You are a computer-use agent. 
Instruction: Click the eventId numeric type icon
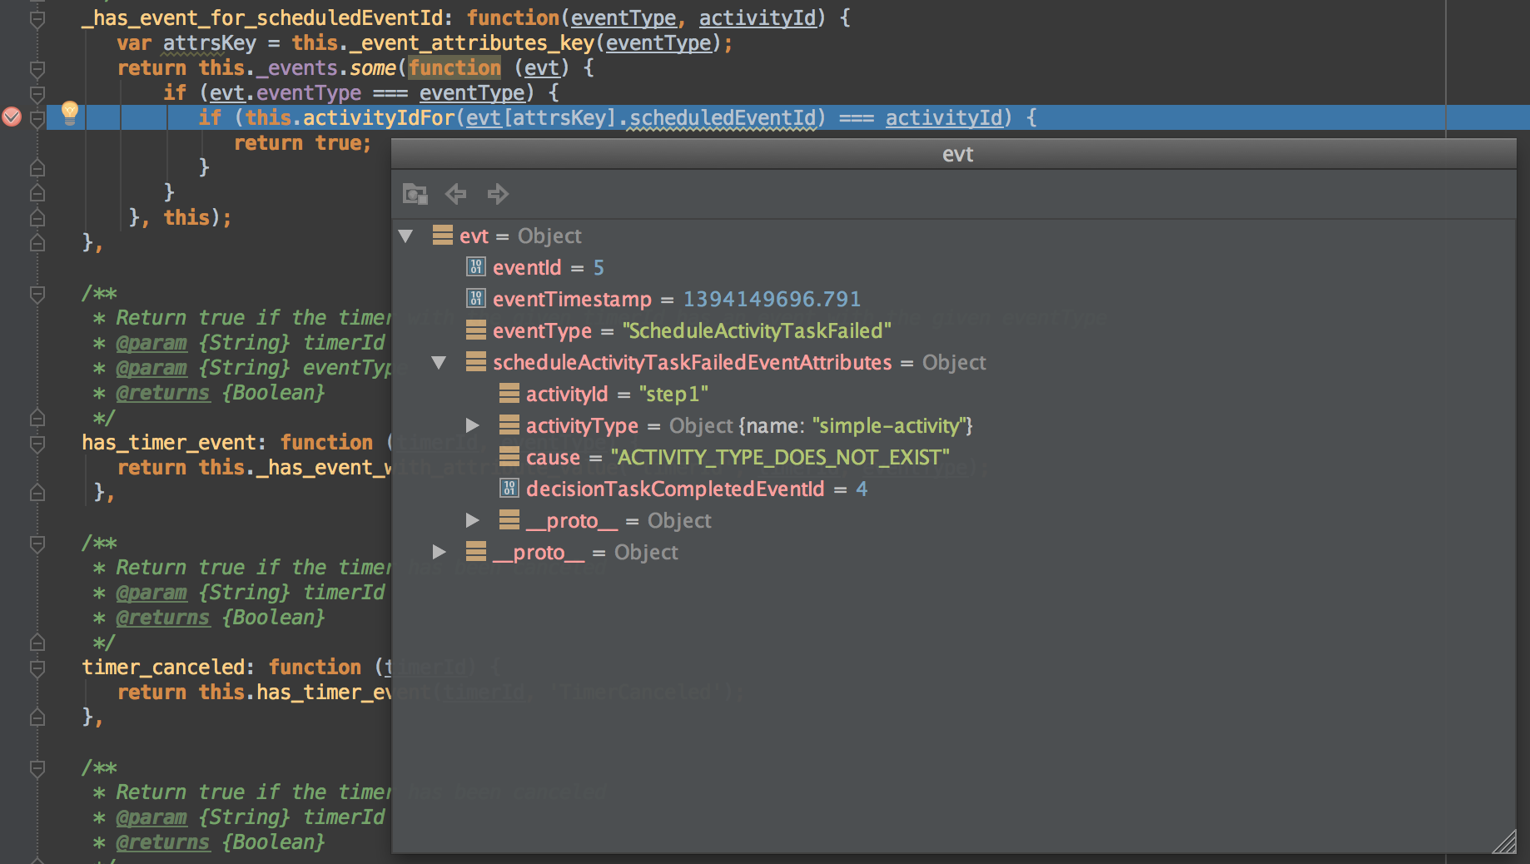coord(476,267)
